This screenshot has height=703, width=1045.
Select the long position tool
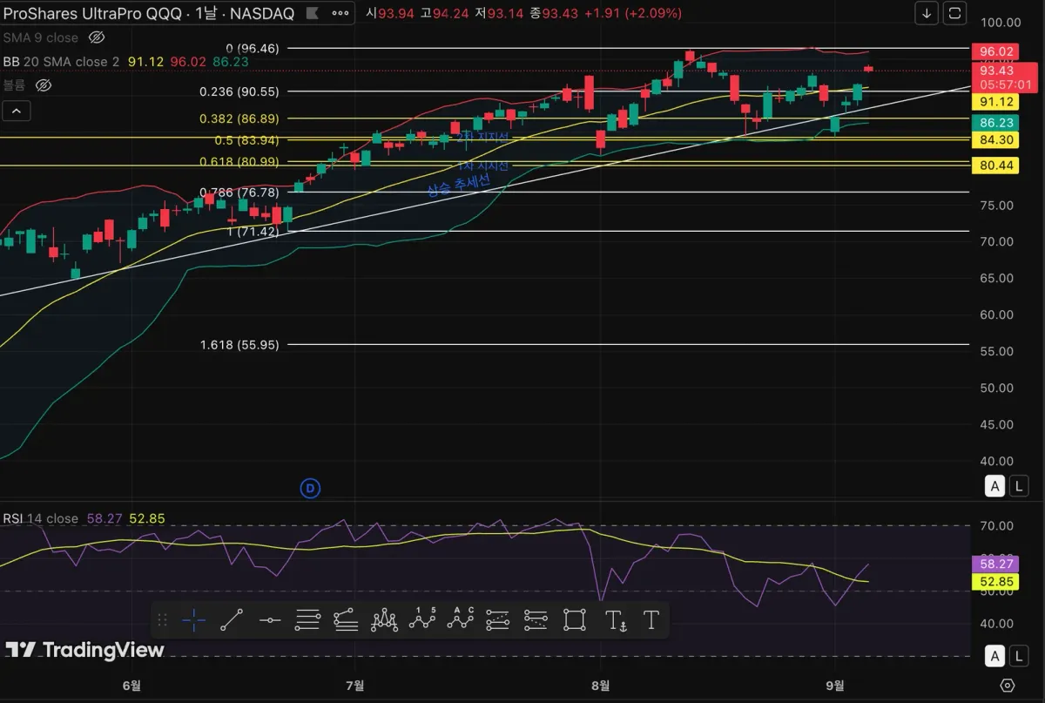point(498,620)
